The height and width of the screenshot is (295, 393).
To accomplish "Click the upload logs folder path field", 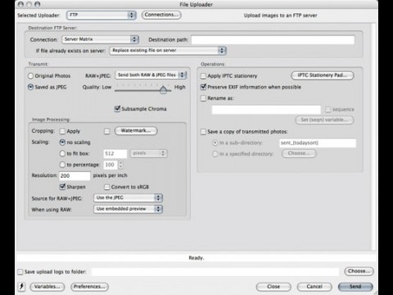I will [x=215, y=272].
